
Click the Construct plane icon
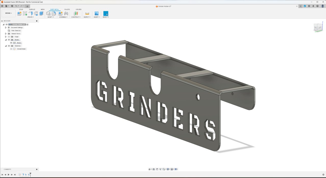[x=76, y=14]
